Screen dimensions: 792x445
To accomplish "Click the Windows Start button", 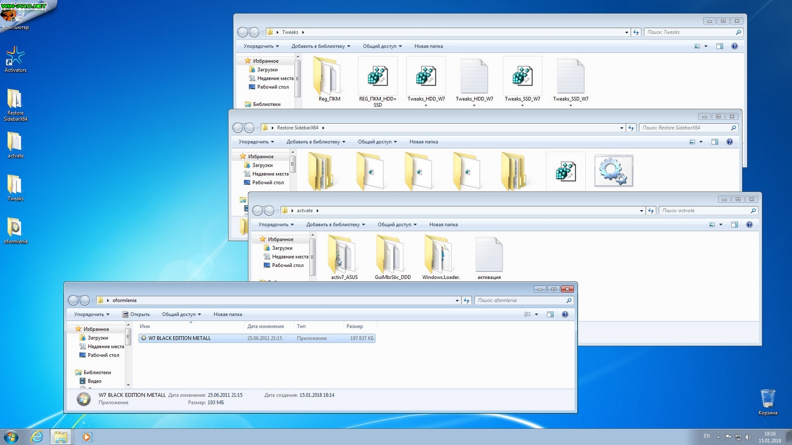I will point(11,437).
